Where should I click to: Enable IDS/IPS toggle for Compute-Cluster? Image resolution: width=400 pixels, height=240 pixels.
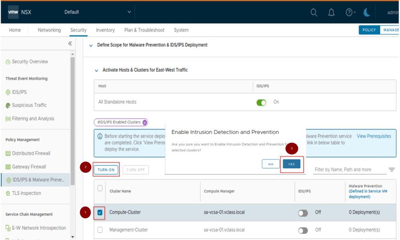(303, 213)
